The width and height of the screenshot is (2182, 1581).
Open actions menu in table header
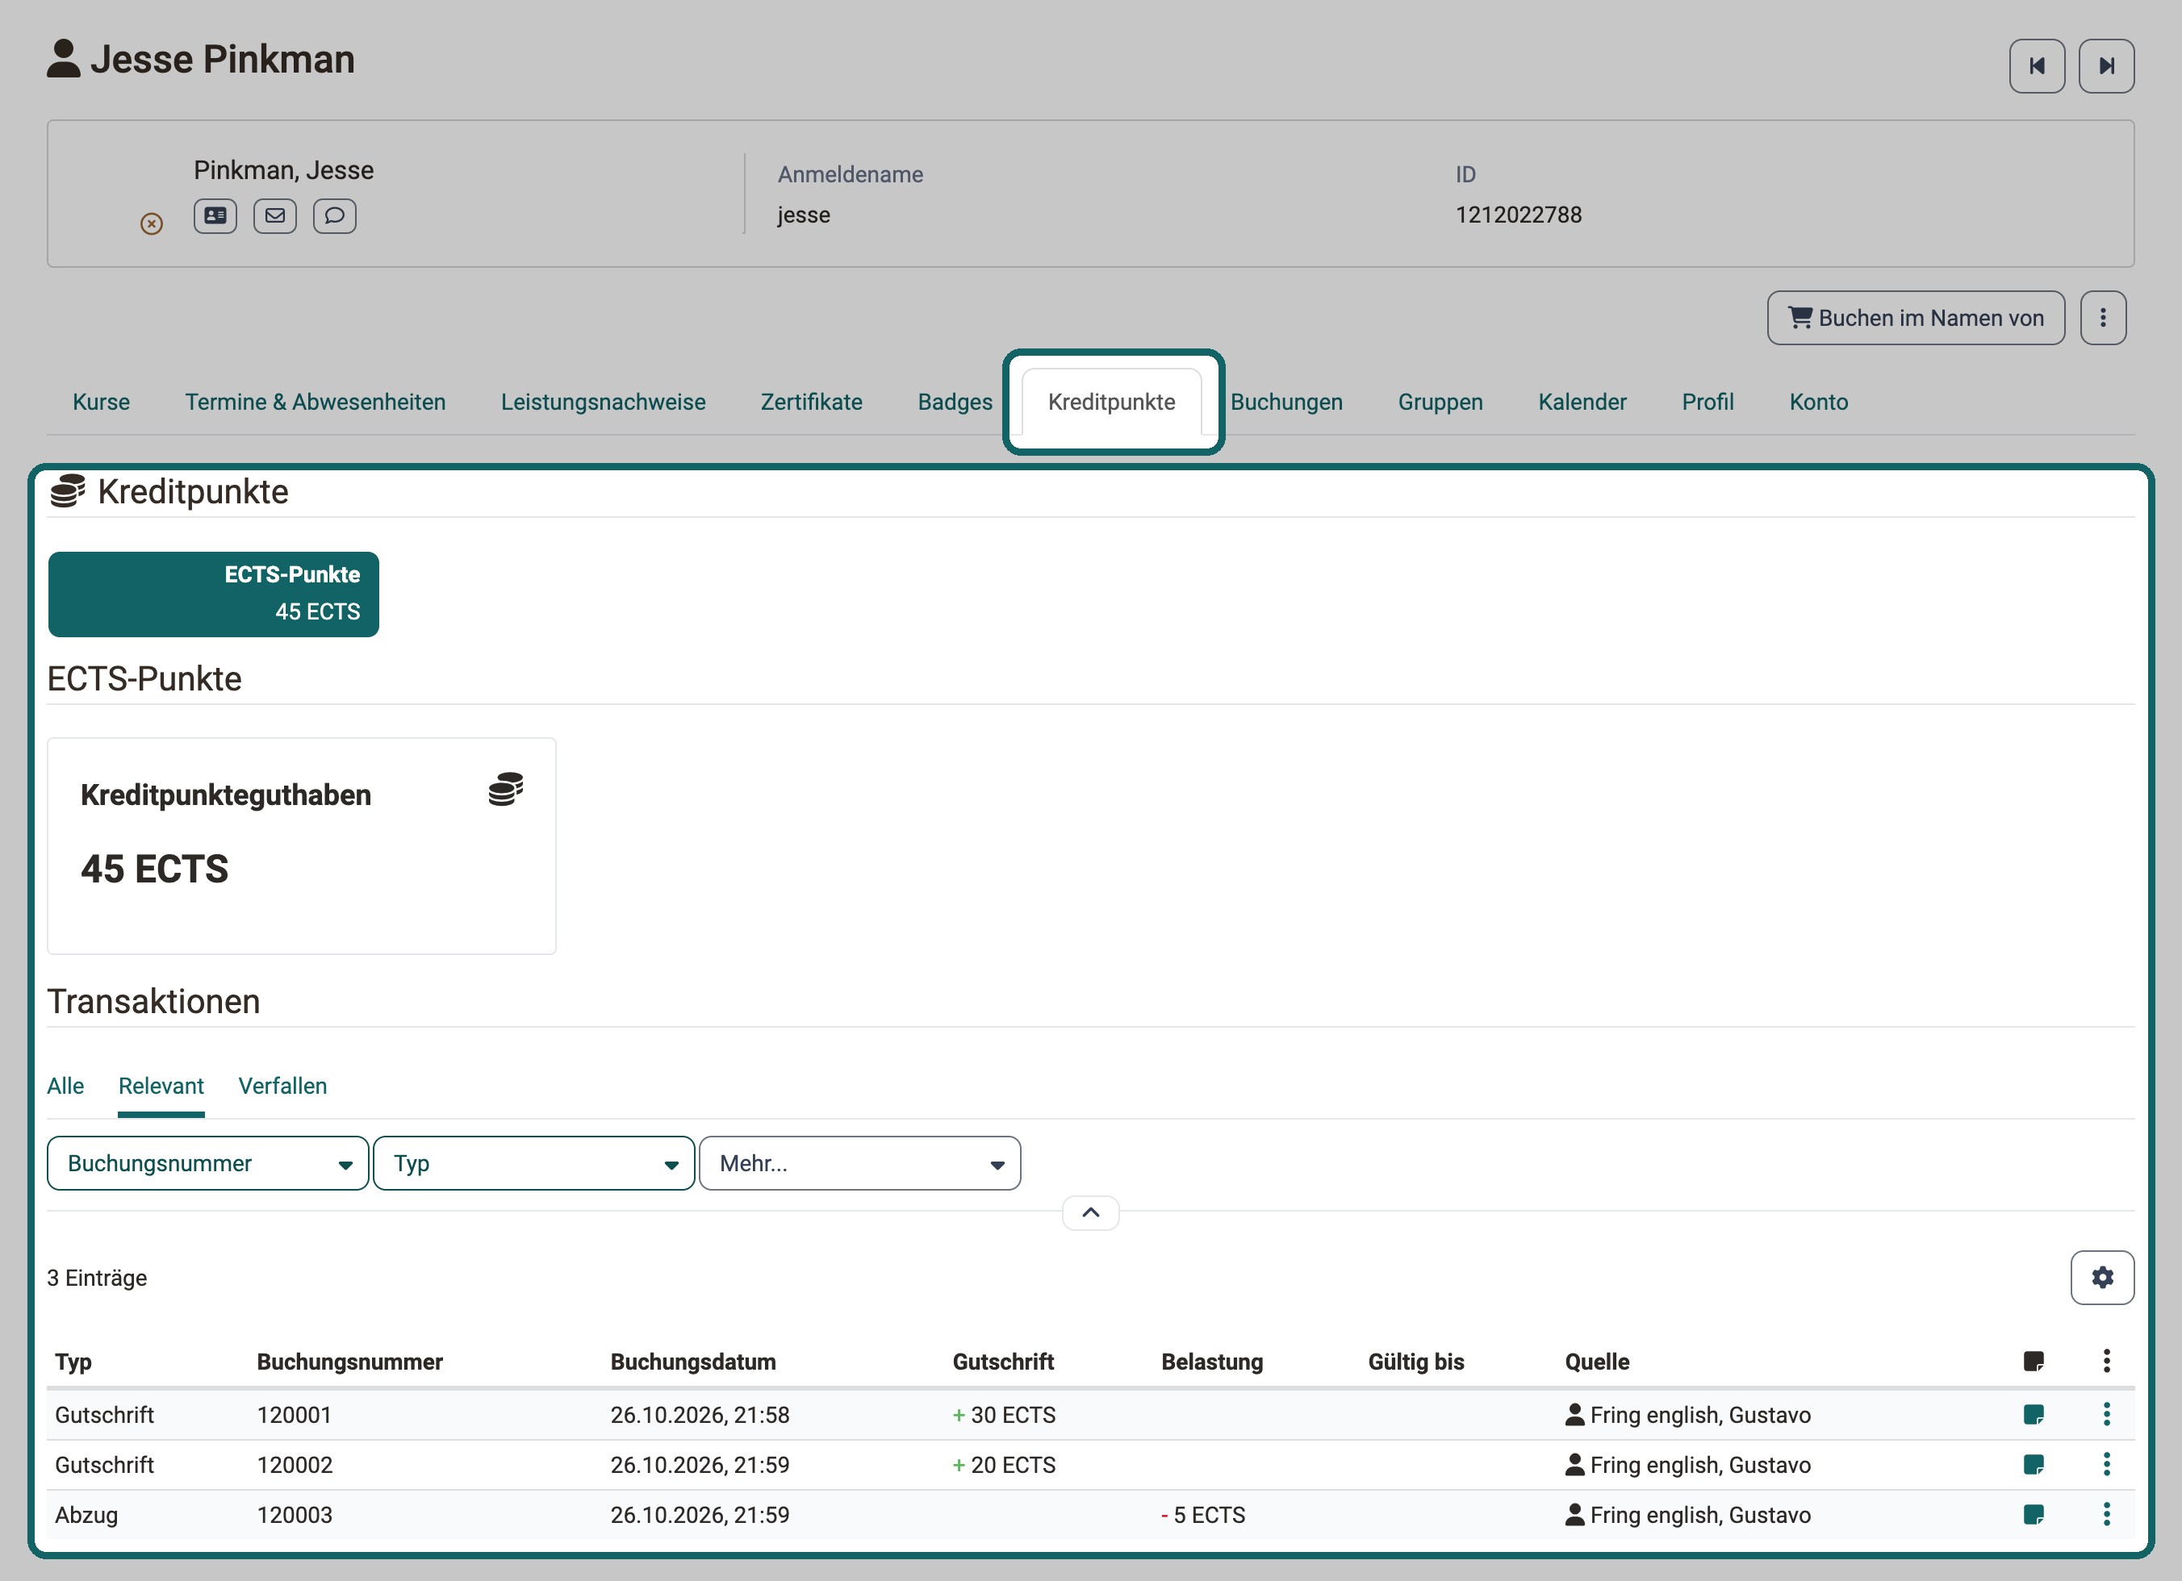[2107, 1361]
